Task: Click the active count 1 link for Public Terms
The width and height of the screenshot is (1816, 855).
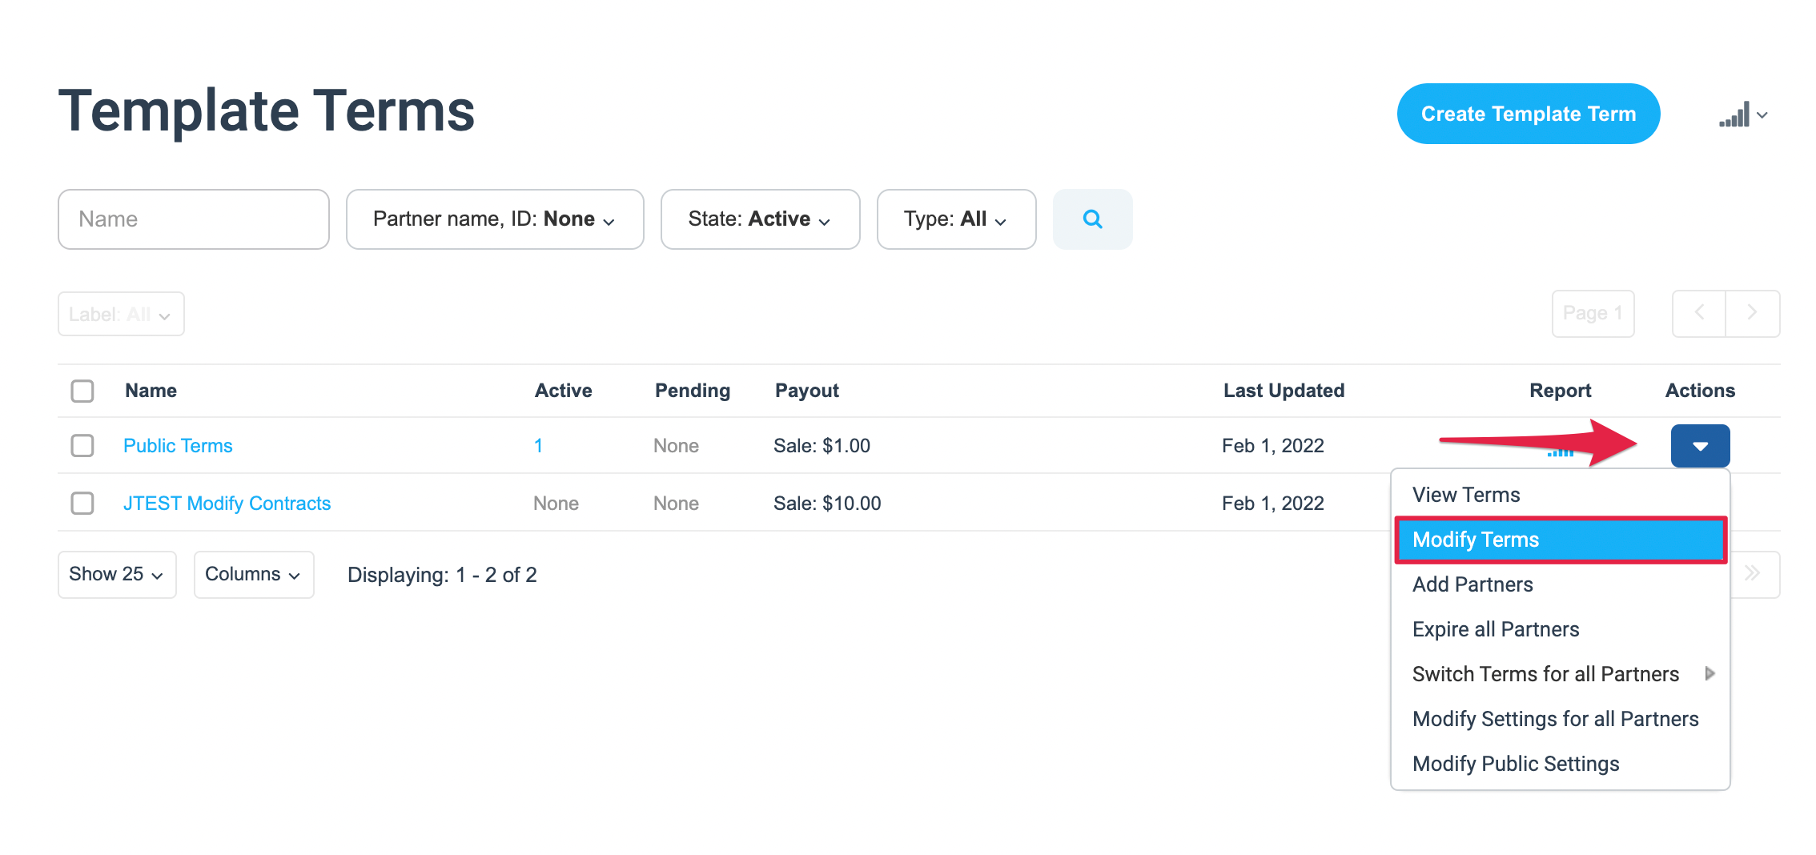Action: (538, 446)
